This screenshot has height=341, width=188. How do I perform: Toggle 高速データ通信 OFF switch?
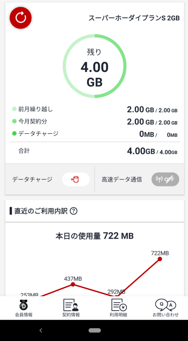point(165,179)
